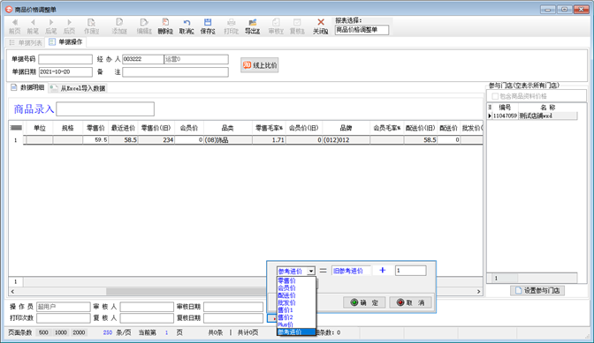
Task: Click the 导出 export toolbar icon
Action: (252, 26)
